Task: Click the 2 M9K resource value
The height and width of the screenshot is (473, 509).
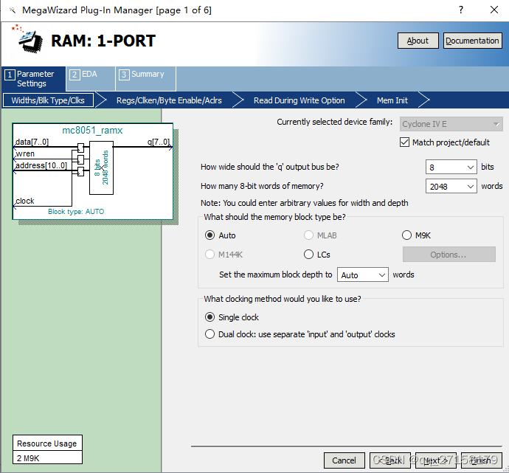Action: pos(47,458)
